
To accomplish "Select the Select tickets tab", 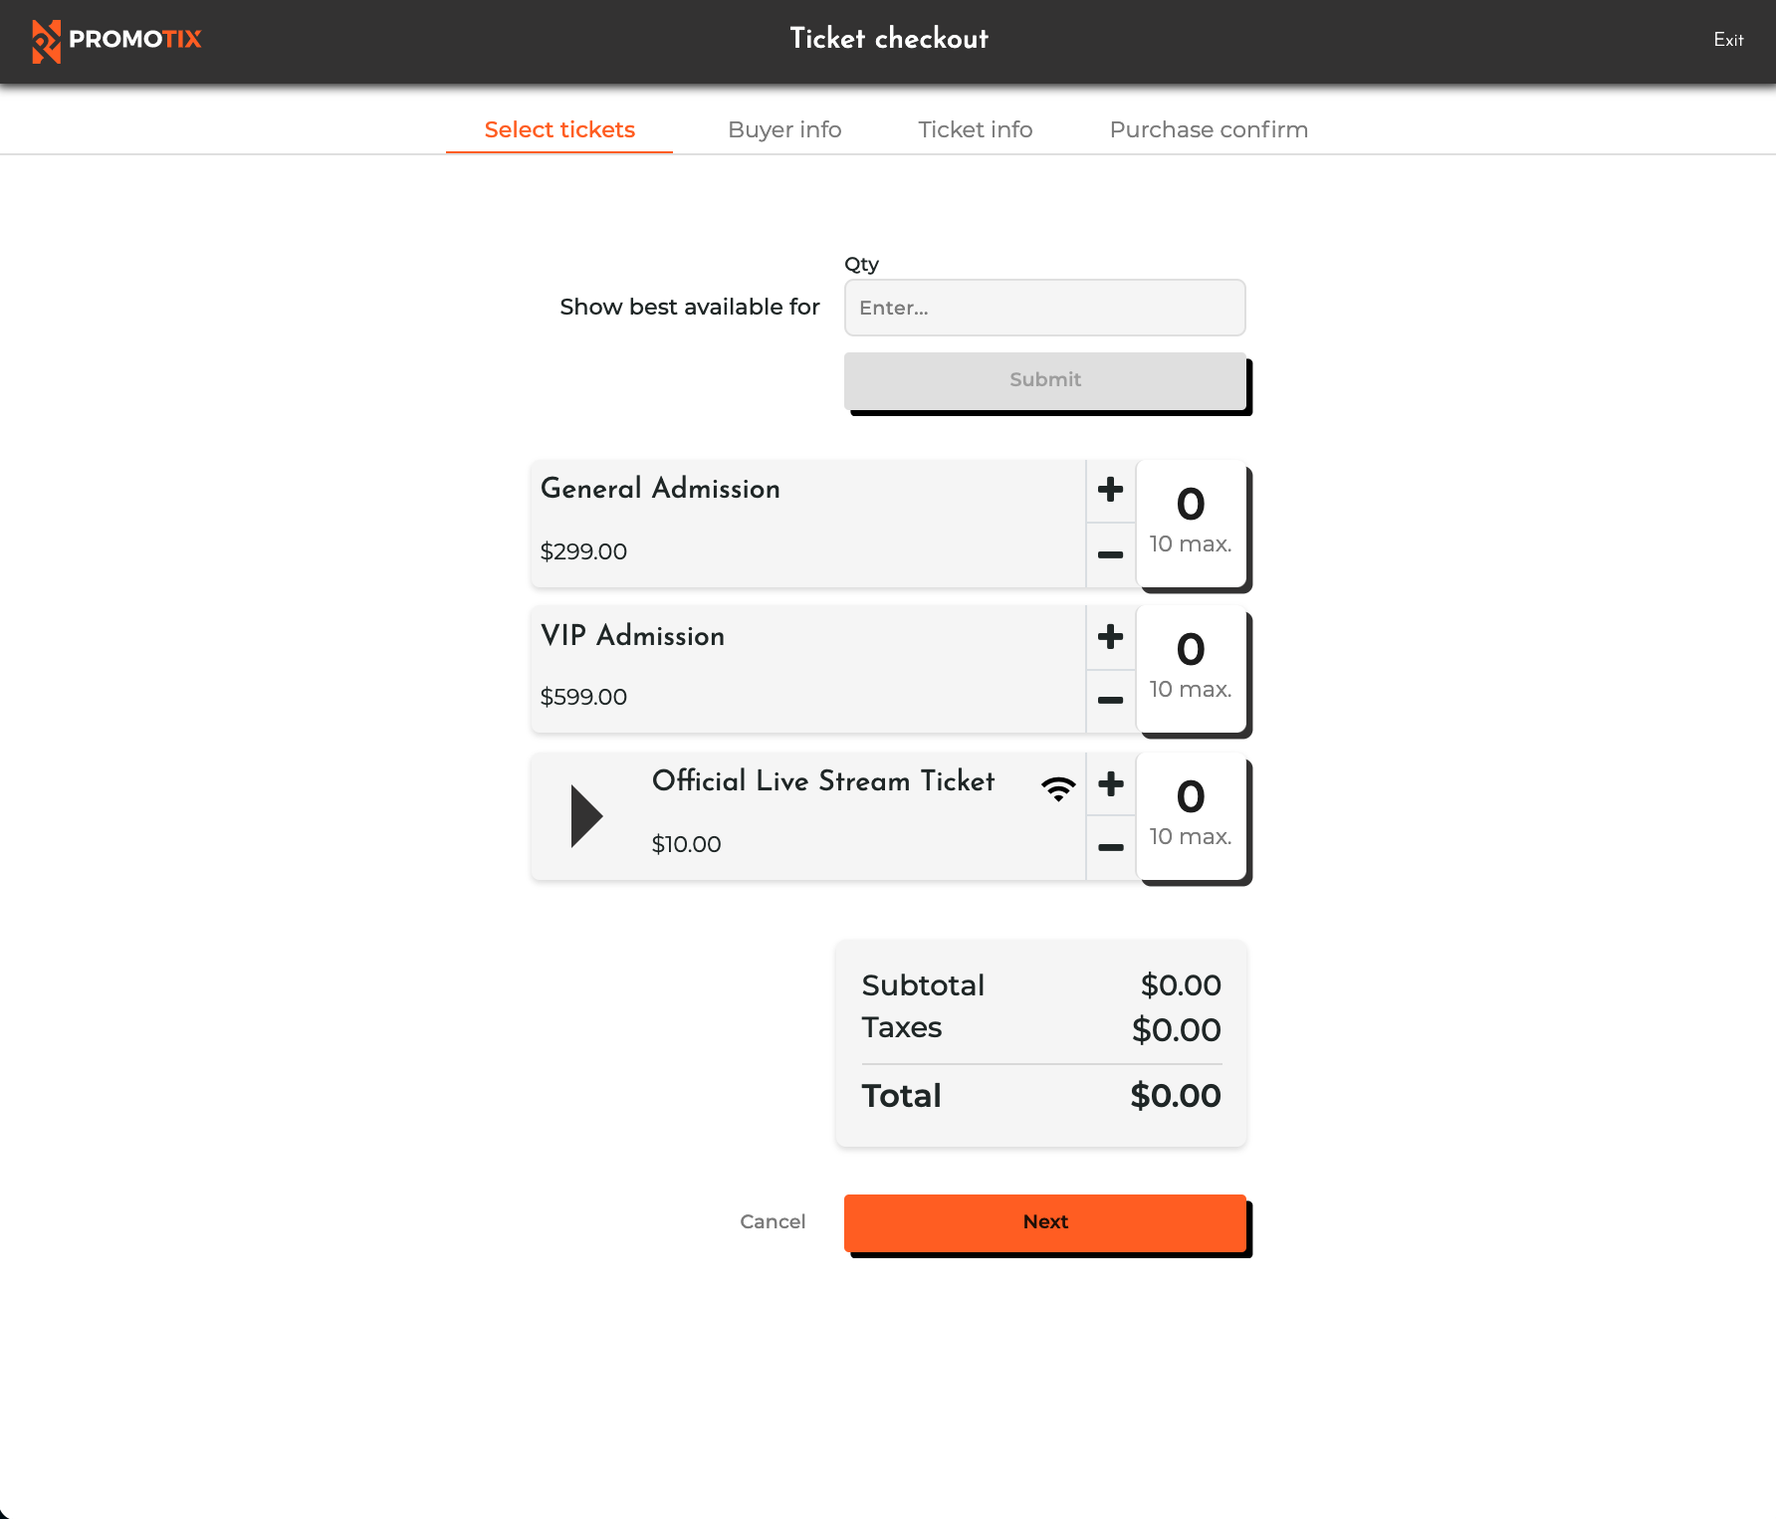I will coord(558,129).
